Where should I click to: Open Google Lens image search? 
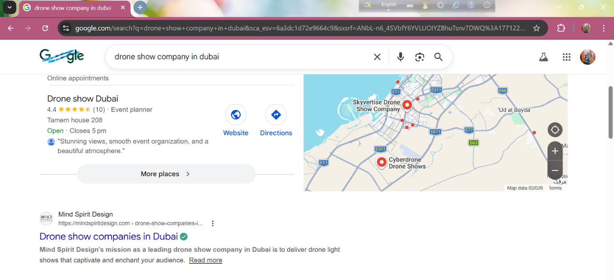point(420,57)
